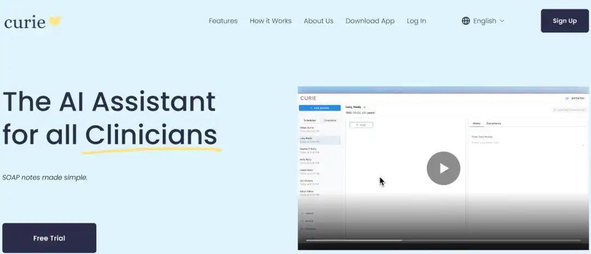Click the Log In link
591x254 pixels.
click(x=416, y=21)
